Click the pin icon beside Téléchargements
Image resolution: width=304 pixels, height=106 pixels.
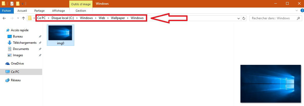[x=40, y=43]
